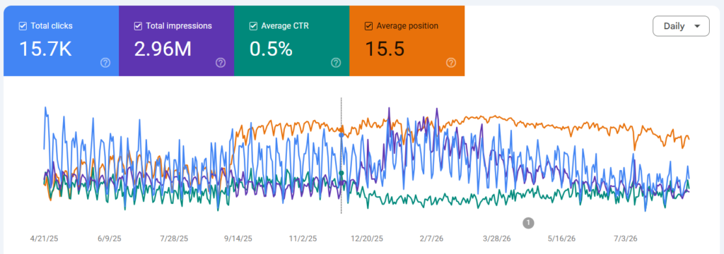The width and height of the screenshot is (724, 254).
Task: Open help icon on Average position card
Action: (451, 63)
